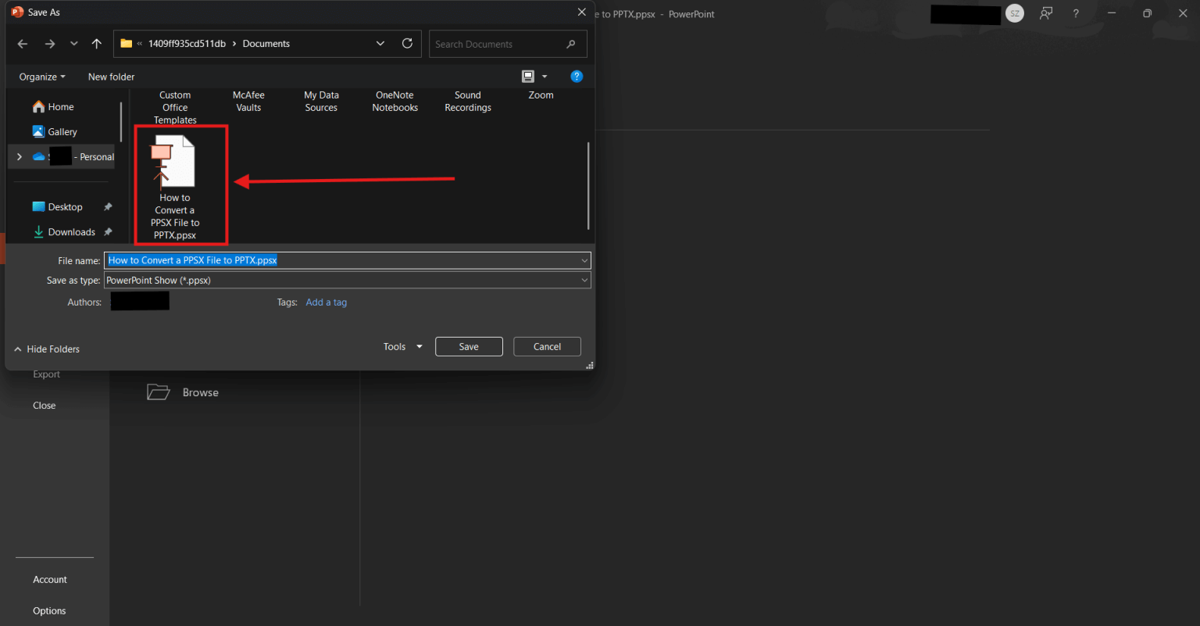Click the Up to parent folder arrow
This screenshot has width=1200, height=626.
(x=96, y=44)
